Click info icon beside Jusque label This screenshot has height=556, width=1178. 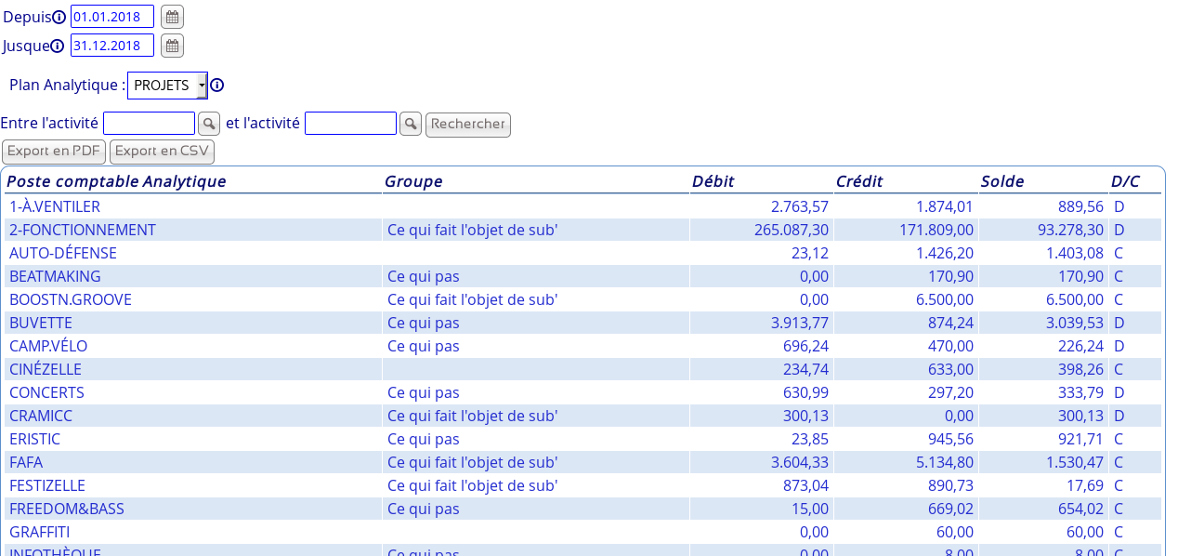click(57, 46)
